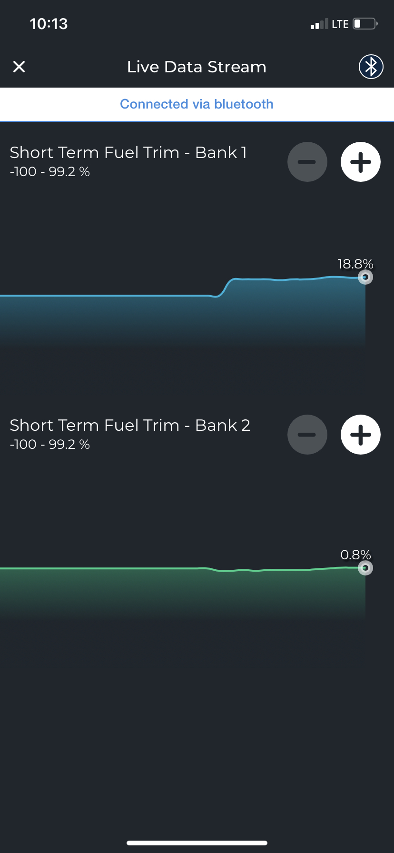Tap the Live Data Stream header title
The height and width of the screenshot is (853, 394).
(197, 67)
